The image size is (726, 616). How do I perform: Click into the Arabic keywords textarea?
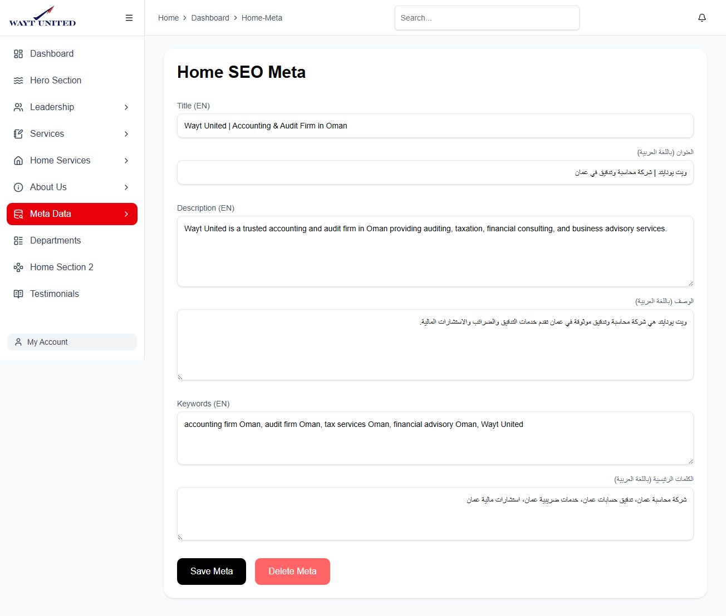click(x=435, y=514)
